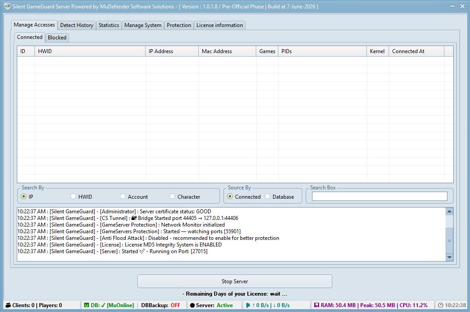Choose Database as source radio button
Screen dimensions: 470x312
coord(267,196)
